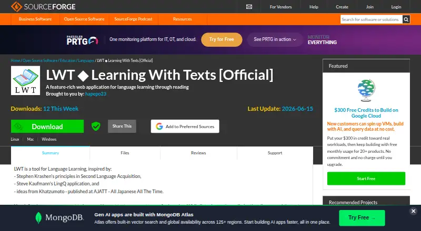Switch to the Support tab
Image resolution: width=421 pixels, height=231 pixels.
pyautogui.click(x=275, y=153)
